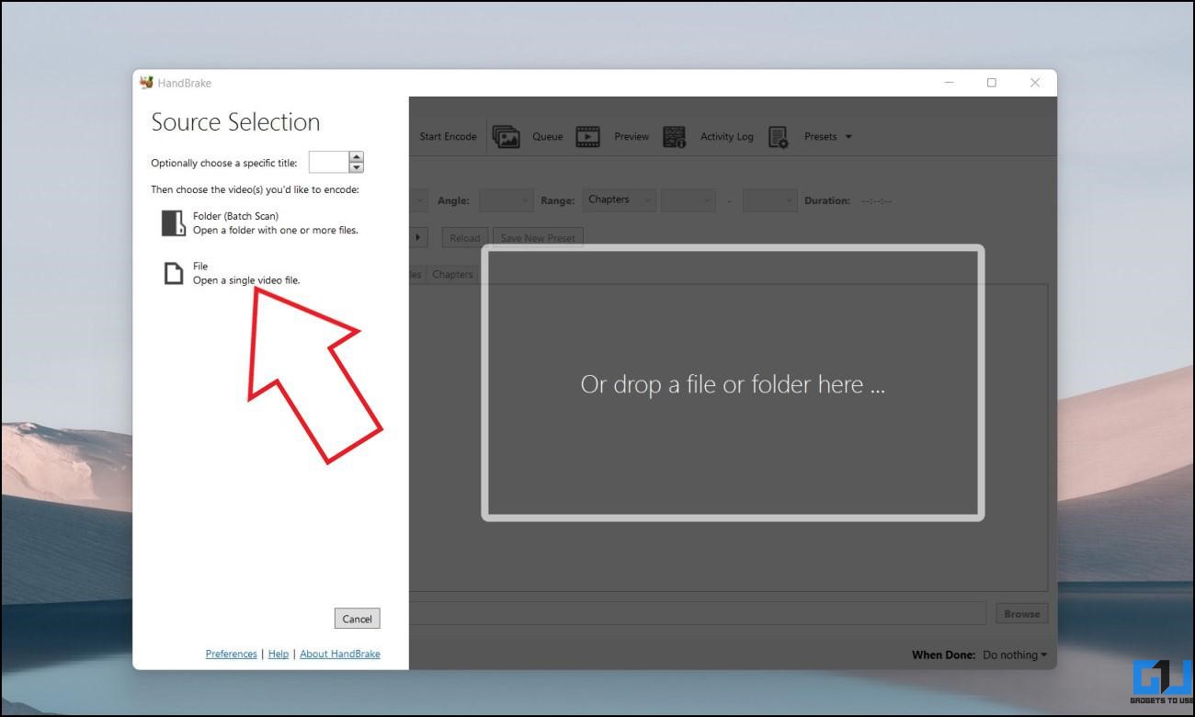
Task: Choose the File source icon
Action: pos(173,273)
